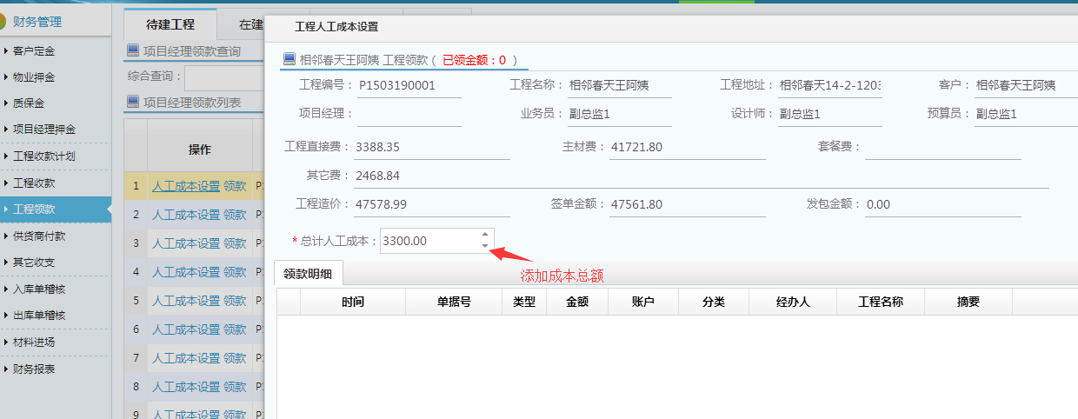
Task: Click the icon beside 项目经理领款查询
Action: 133,51
